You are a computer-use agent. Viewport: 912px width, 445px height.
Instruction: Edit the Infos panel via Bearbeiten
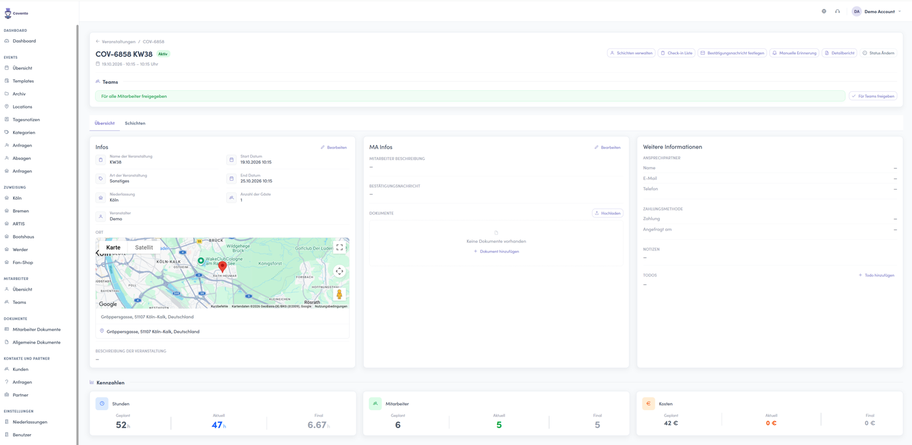pyautogui.click(x=333, y=147)
